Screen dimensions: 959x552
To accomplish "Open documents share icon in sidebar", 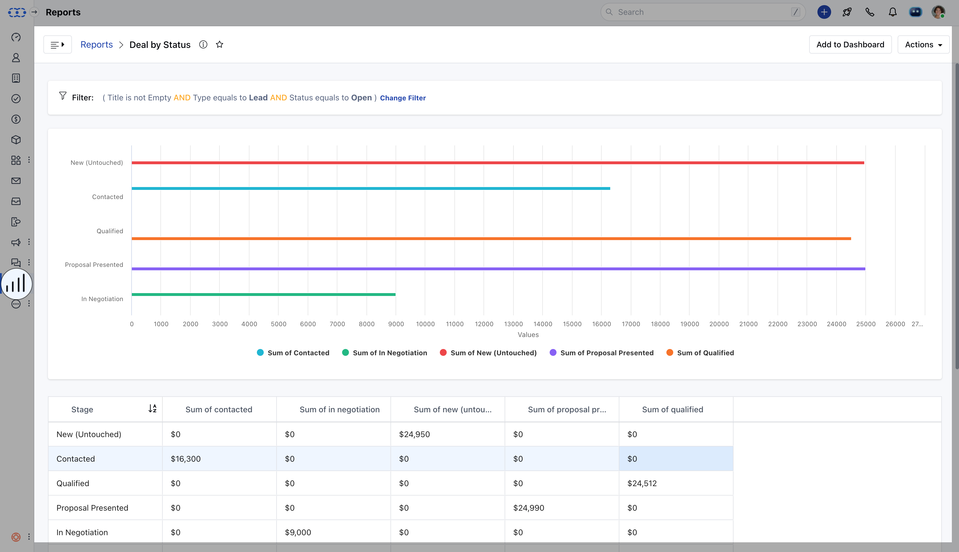I will pos(16,222).
